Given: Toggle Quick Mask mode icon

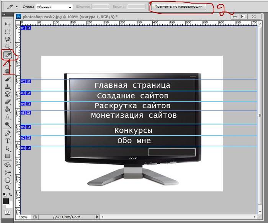Looking at the screenshot, I should [7, 212].
